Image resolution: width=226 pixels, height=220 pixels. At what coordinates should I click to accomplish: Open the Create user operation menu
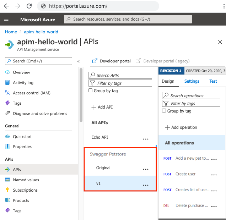click(214, 175)
